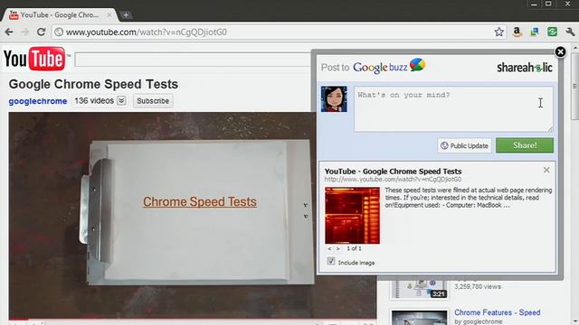Remove the link attachment with gray X

(546, 170)
